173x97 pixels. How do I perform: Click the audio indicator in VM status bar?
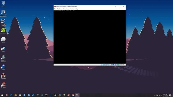click(x=105, y=65)
